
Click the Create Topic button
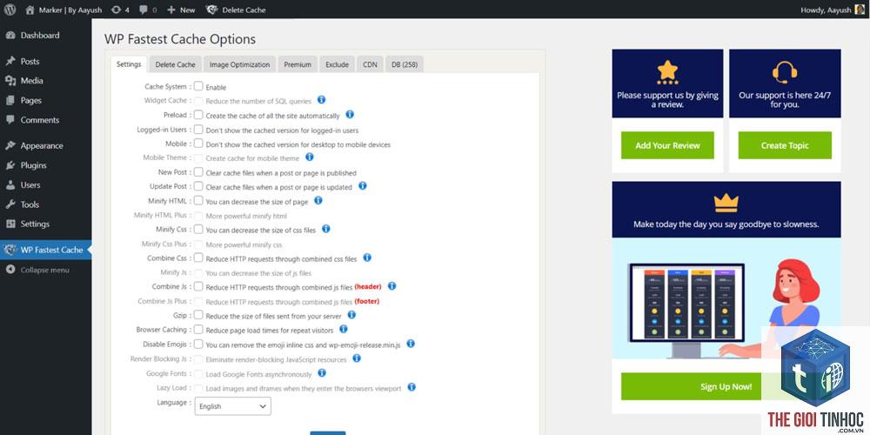[785, 145]
